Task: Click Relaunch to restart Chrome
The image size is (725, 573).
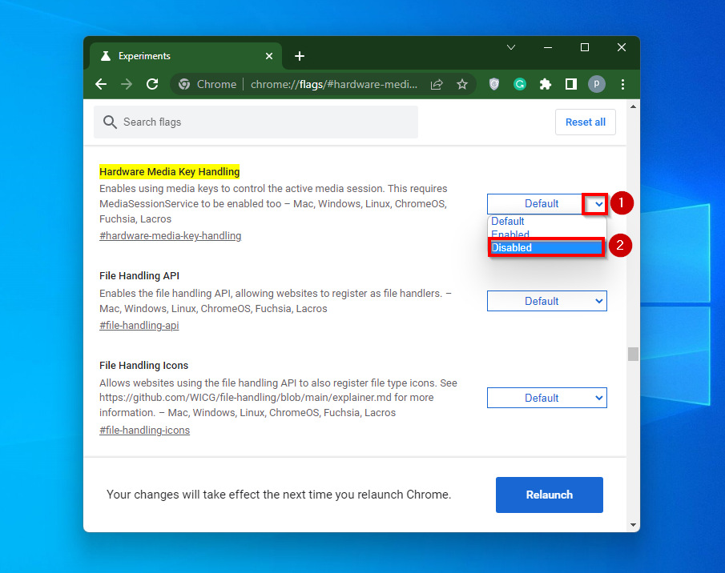Action: [549, 495]
